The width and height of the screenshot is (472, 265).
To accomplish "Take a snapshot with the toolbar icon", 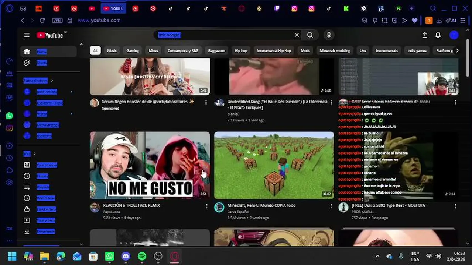I will [384, 21].
